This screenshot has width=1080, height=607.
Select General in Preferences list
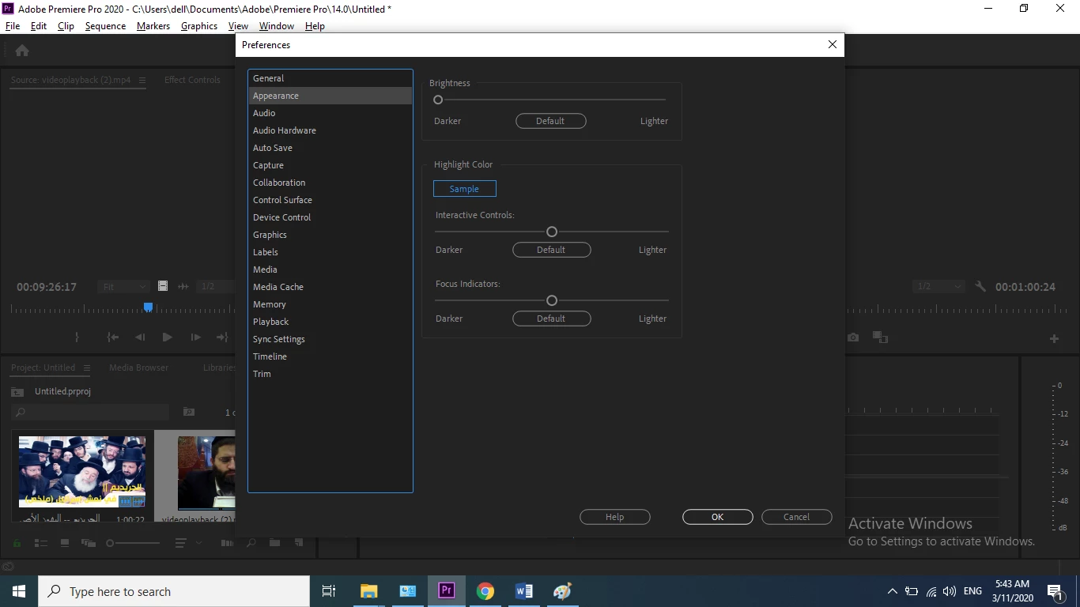click(x=330, y=78)
